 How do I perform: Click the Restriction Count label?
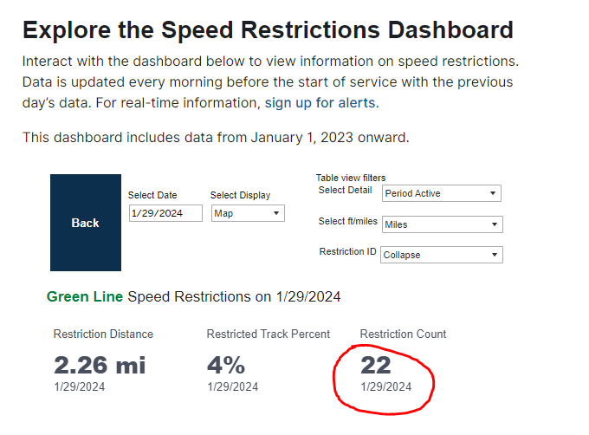[403, 334]
